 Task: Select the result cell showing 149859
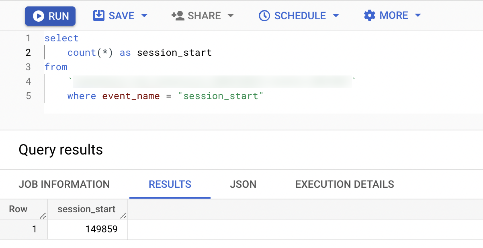88,229
